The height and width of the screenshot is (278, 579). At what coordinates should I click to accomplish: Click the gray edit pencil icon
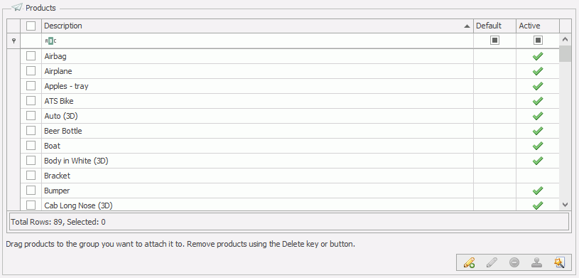[x=492, y=263]
